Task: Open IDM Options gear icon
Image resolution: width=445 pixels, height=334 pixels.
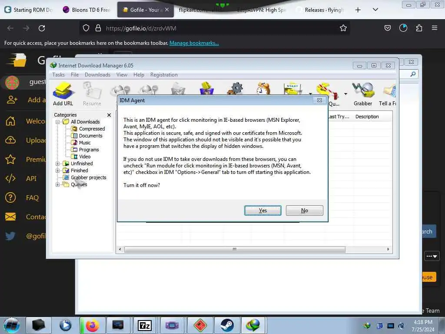Action: 235,88
